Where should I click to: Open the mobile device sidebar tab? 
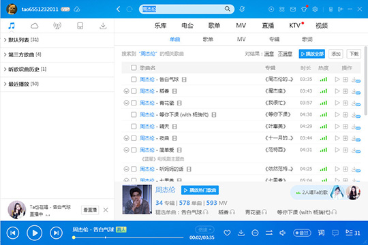[x=80, y=26]
